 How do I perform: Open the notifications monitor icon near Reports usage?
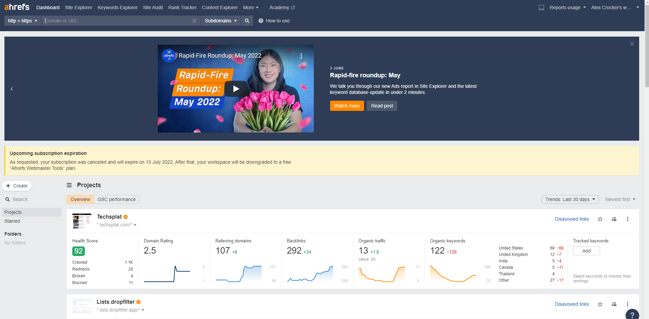(541, 7)
